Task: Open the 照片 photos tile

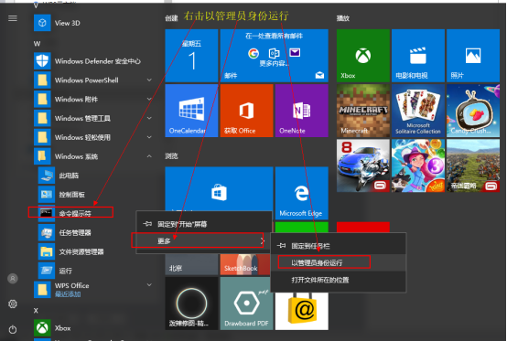Action: [473, 56]
